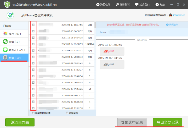The height and width of the screenshot is (128, 188).
Task: Open the 帮助 help question mark icon
Action: [x=157, y=5]
